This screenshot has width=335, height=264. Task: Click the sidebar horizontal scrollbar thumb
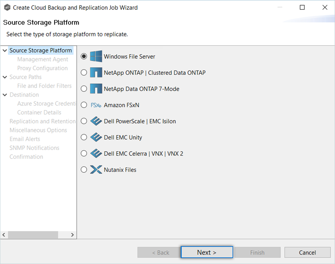(33, 235)
